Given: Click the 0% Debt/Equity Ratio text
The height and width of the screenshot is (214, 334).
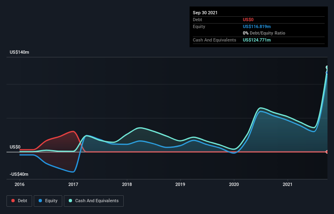Looking at the screenshot, I should click(264, 33).
